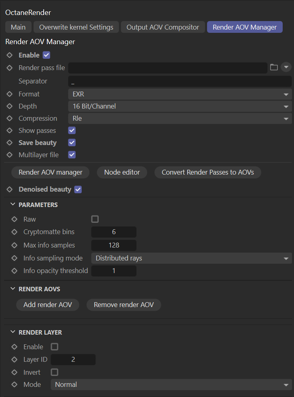Switch to the Main tab
Screen dimensions: 294x397
coord(18,27)
